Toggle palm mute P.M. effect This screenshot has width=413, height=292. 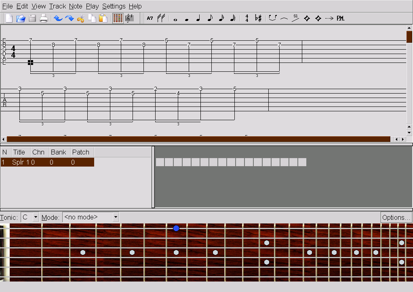[341, 18]
